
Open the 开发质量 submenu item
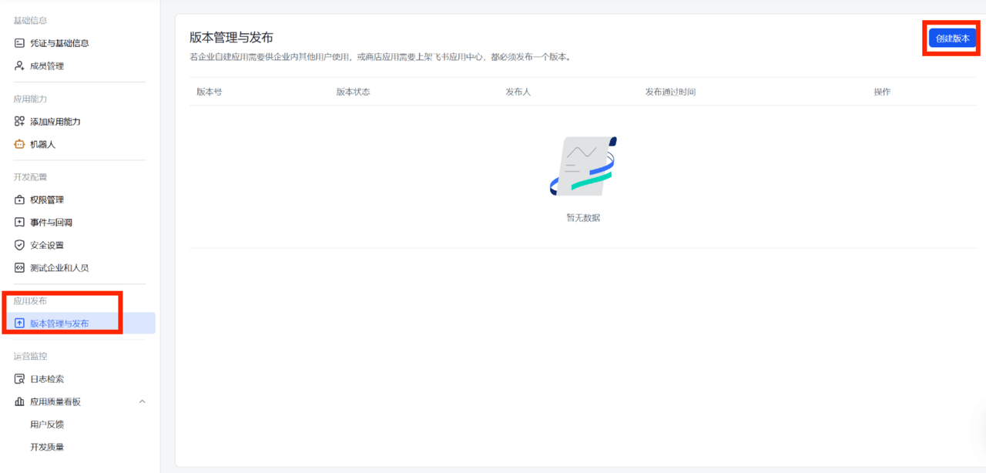47,447
